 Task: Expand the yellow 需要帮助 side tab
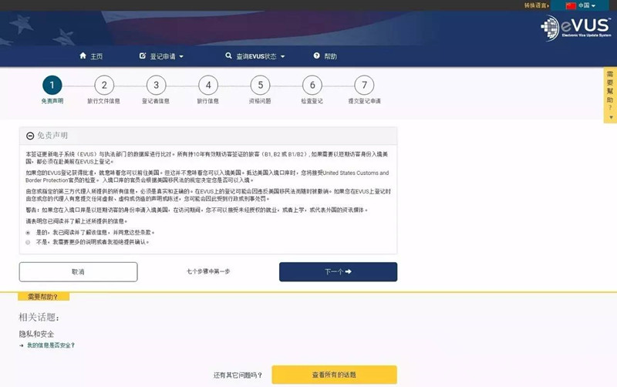pyautogui.click(x=610, y=95)
